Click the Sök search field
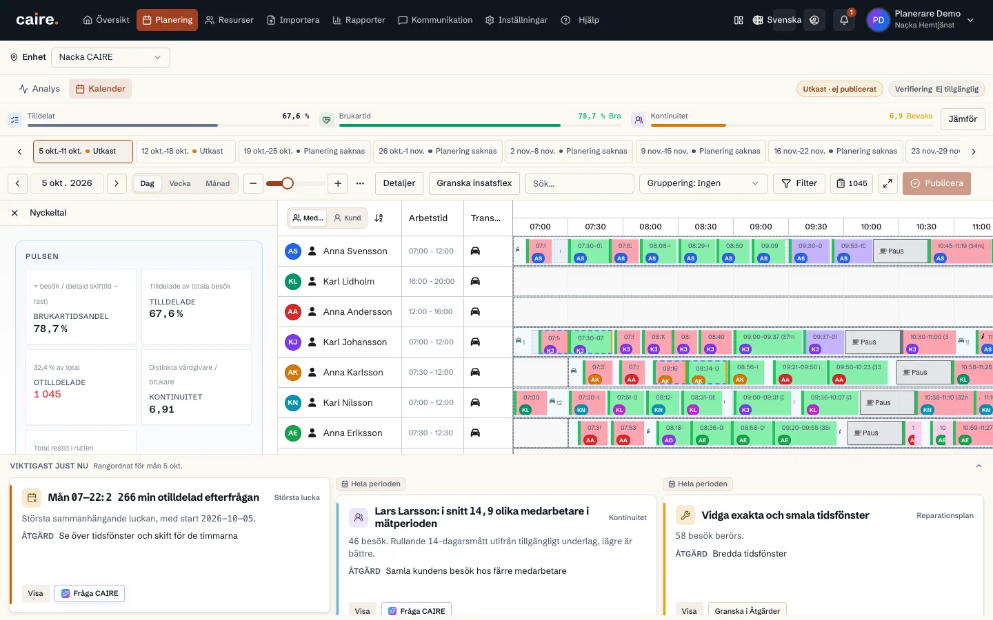The height and width of the screenshot is (620, 993). coord(579,183)
